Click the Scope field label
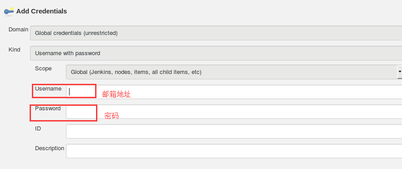 tap(44, 69)
